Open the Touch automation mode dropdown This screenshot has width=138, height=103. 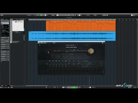point(48,15)
